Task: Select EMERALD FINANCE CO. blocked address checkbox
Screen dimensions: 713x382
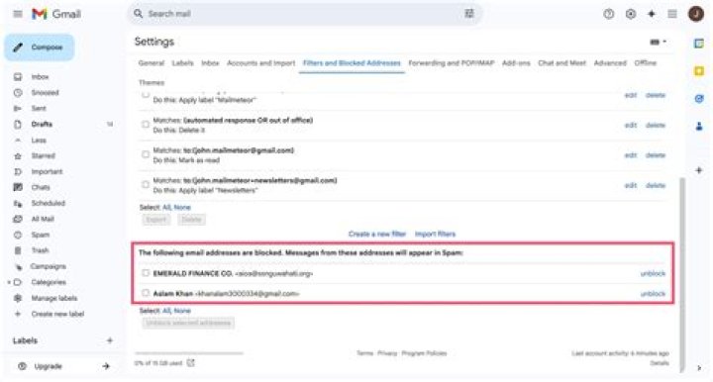Action: tap(146, 272)
